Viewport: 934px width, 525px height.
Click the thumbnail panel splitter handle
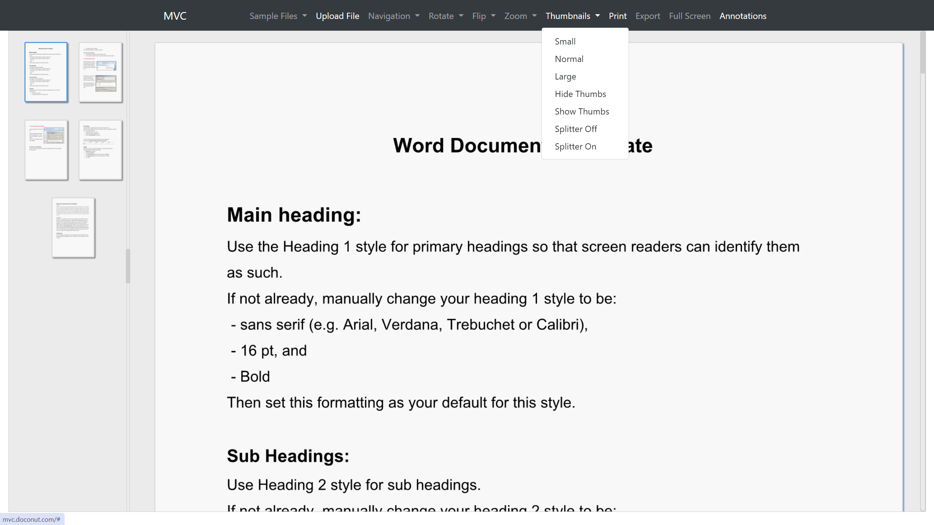[x=128, y=266]
